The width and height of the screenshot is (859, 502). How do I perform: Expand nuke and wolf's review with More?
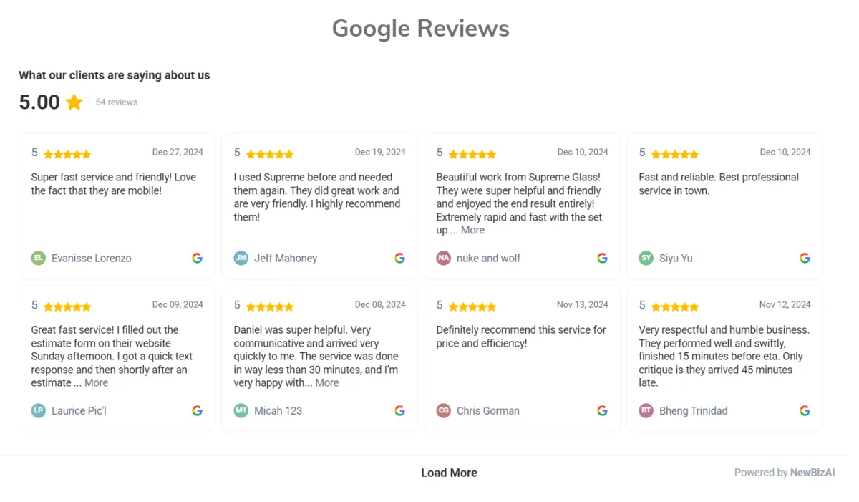click(472, 230)
